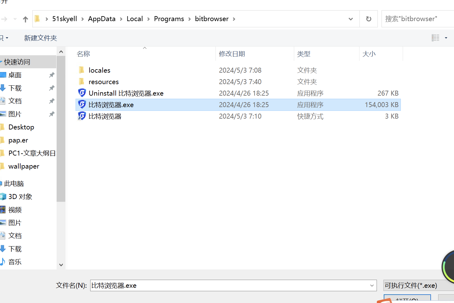Open 文档 under 此电脑
Viewport: 454px width, 303px height.
pyautogui.click(x=15, y=236)
